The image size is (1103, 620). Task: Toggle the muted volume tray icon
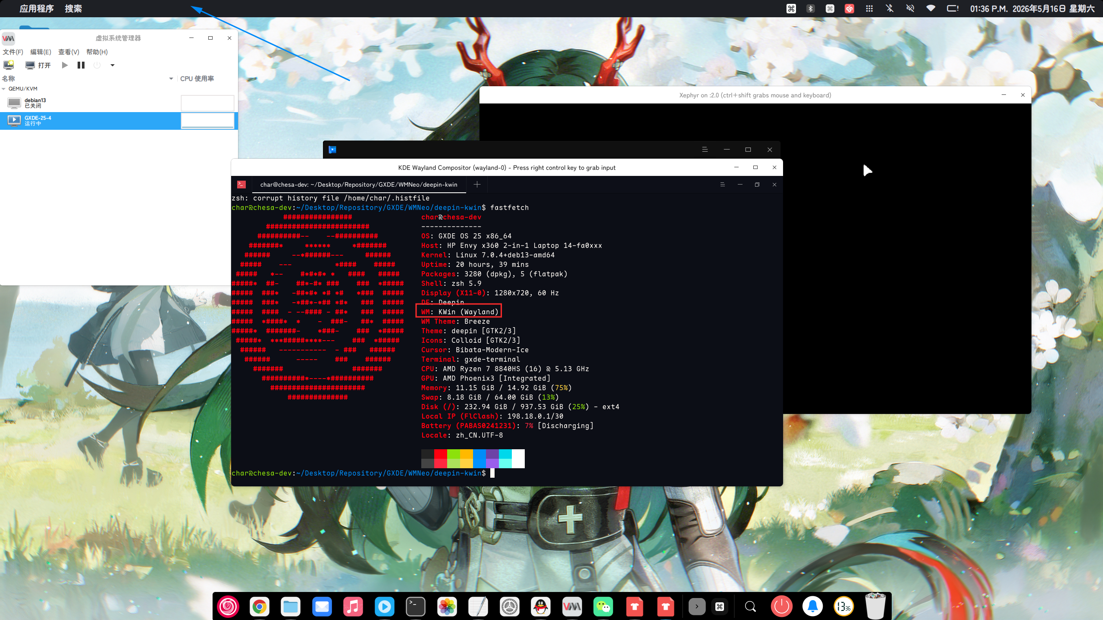(910, 8)
